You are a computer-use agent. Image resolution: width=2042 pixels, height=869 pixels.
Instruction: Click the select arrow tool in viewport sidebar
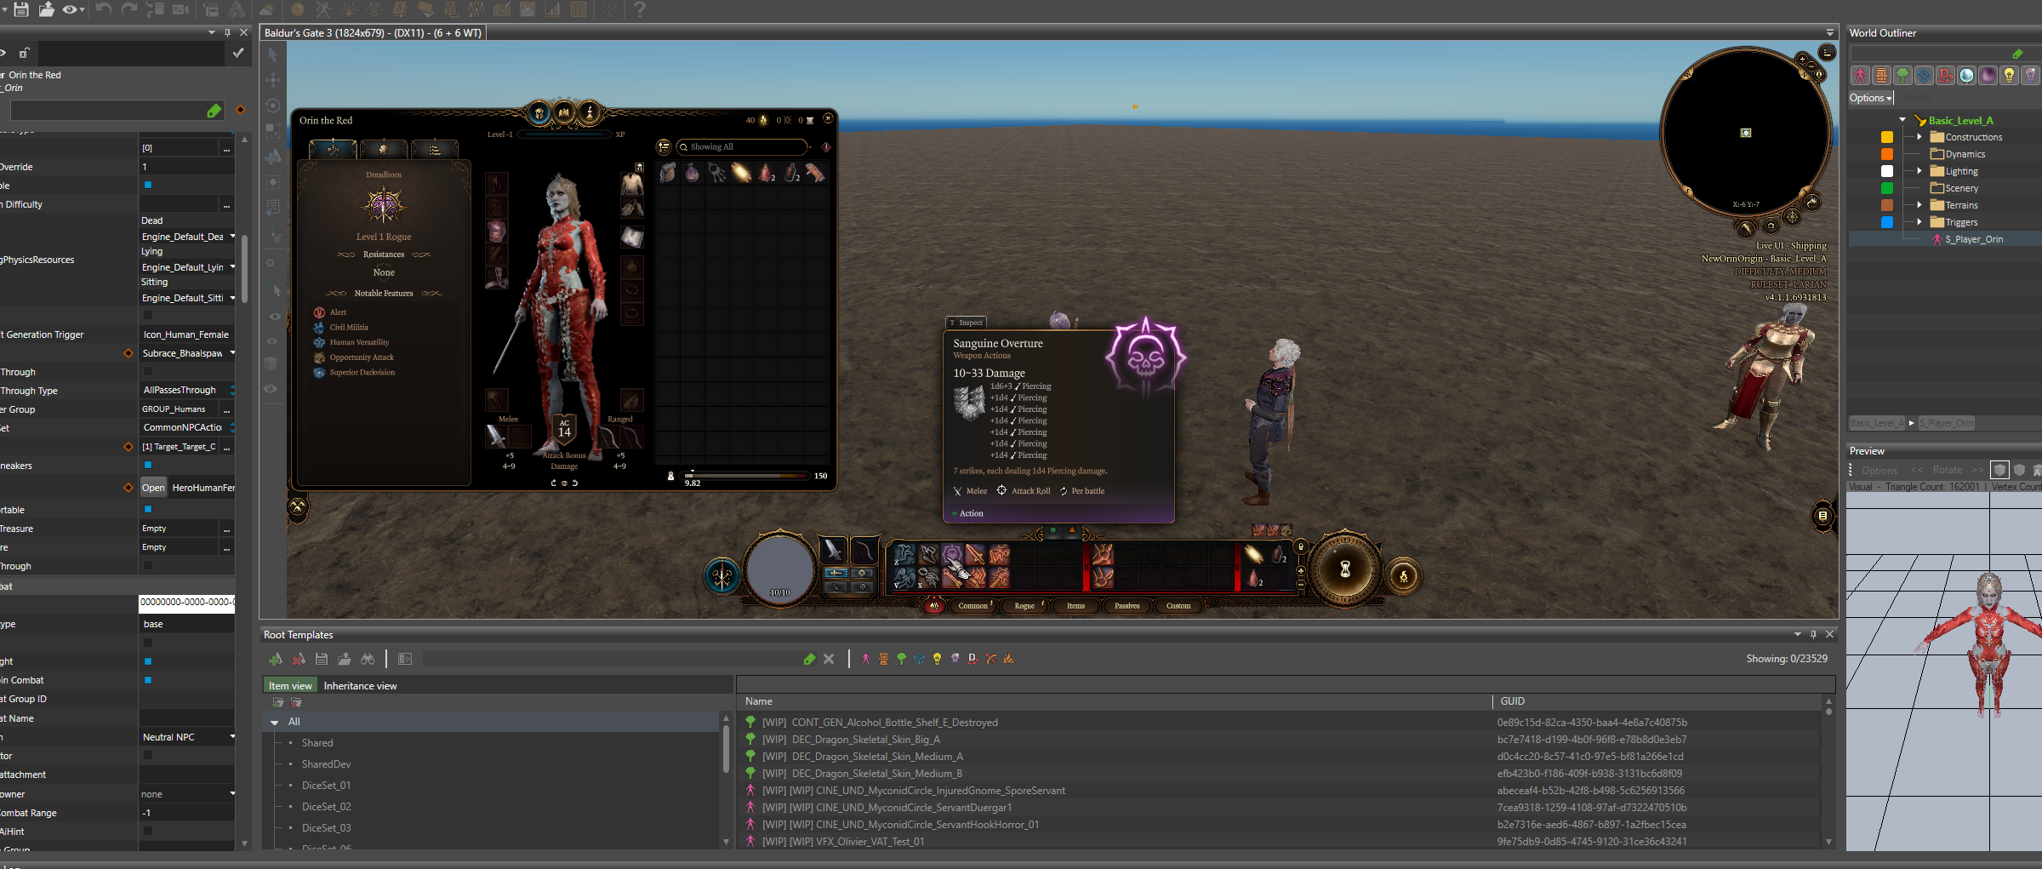point(273,54)
